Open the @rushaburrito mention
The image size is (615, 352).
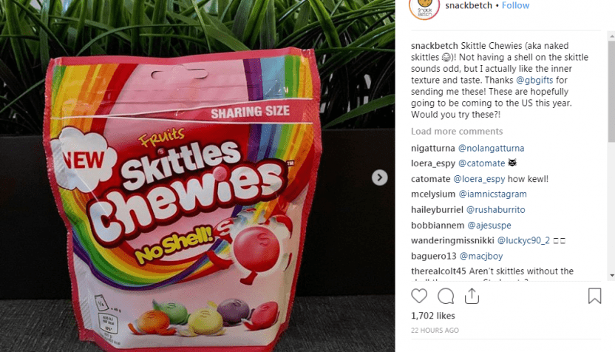coord(496,210)
